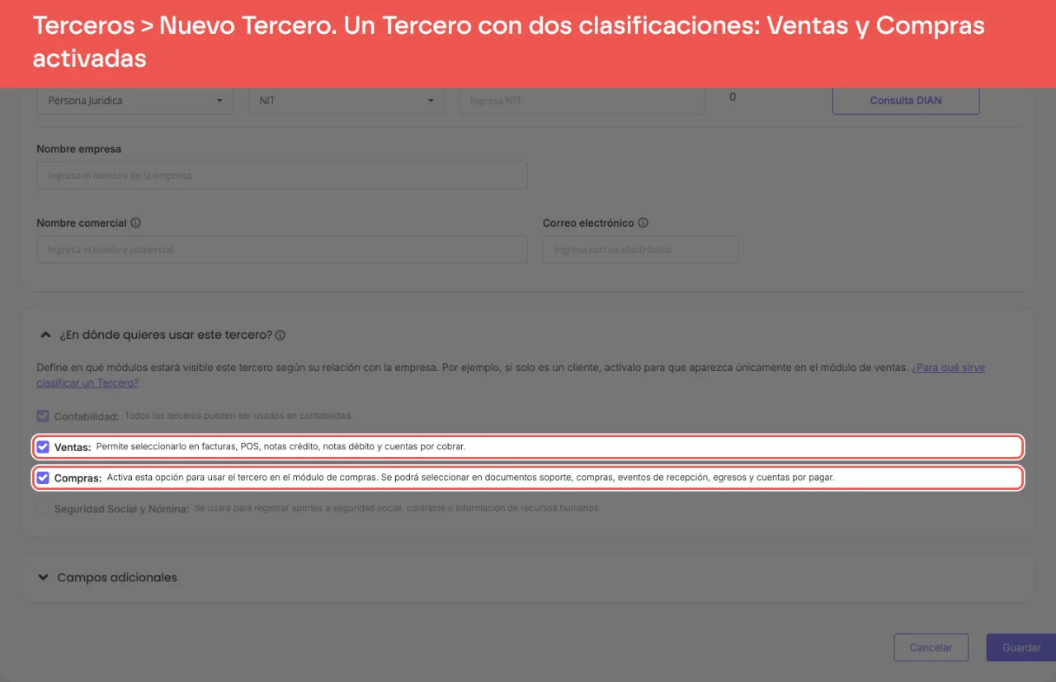The height and width of the screenshot is (682, 1056).
Task: Click the Consulta DIAN button
Action: (x=906, y=101)
